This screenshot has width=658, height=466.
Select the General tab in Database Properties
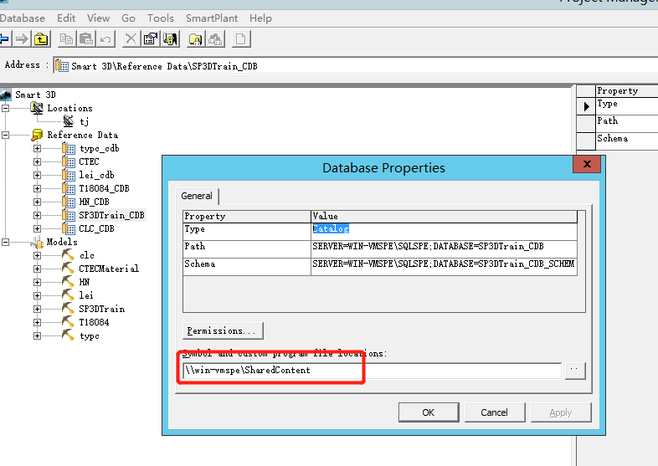(197, 196)
